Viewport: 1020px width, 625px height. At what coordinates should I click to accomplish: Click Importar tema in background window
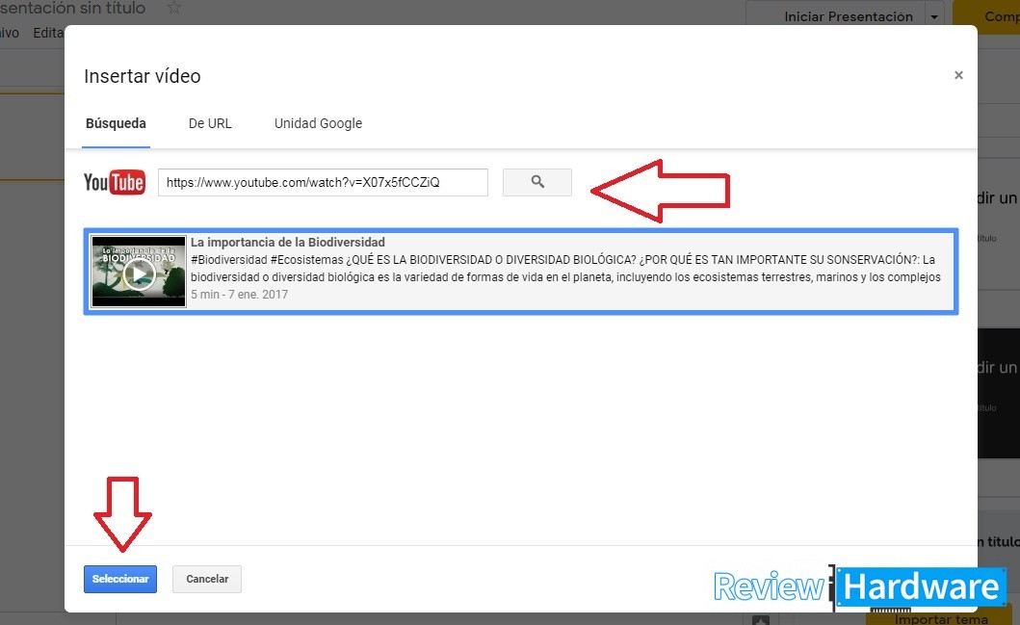[x=941, y=618]
